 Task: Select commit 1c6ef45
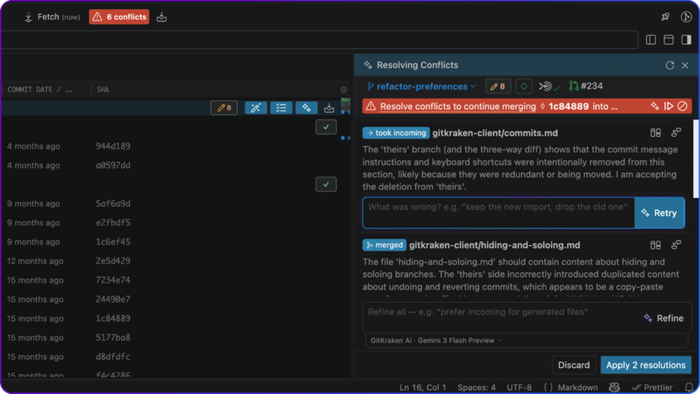tap(113, 242)
